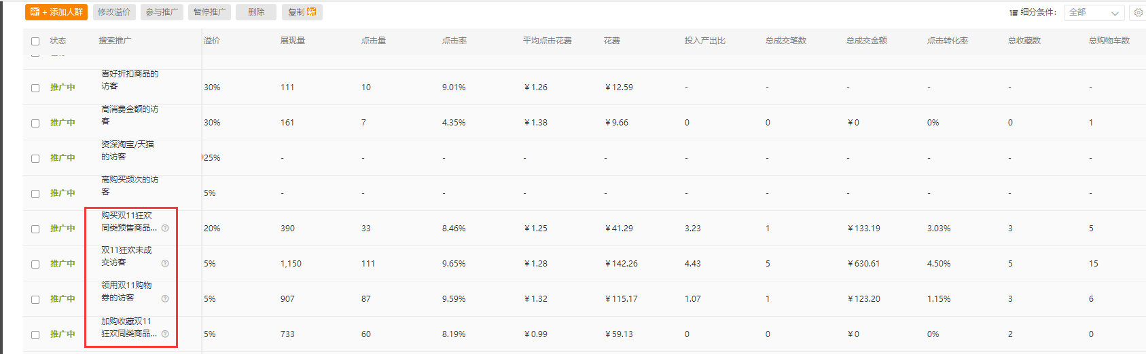Screen dimensions: 1146x354
Task: Open the gear settings icon at top right
Action: tap(1139, 12)
